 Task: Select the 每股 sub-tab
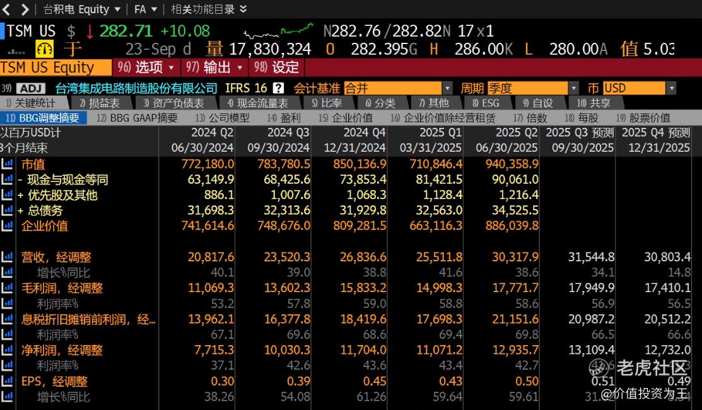582,118
